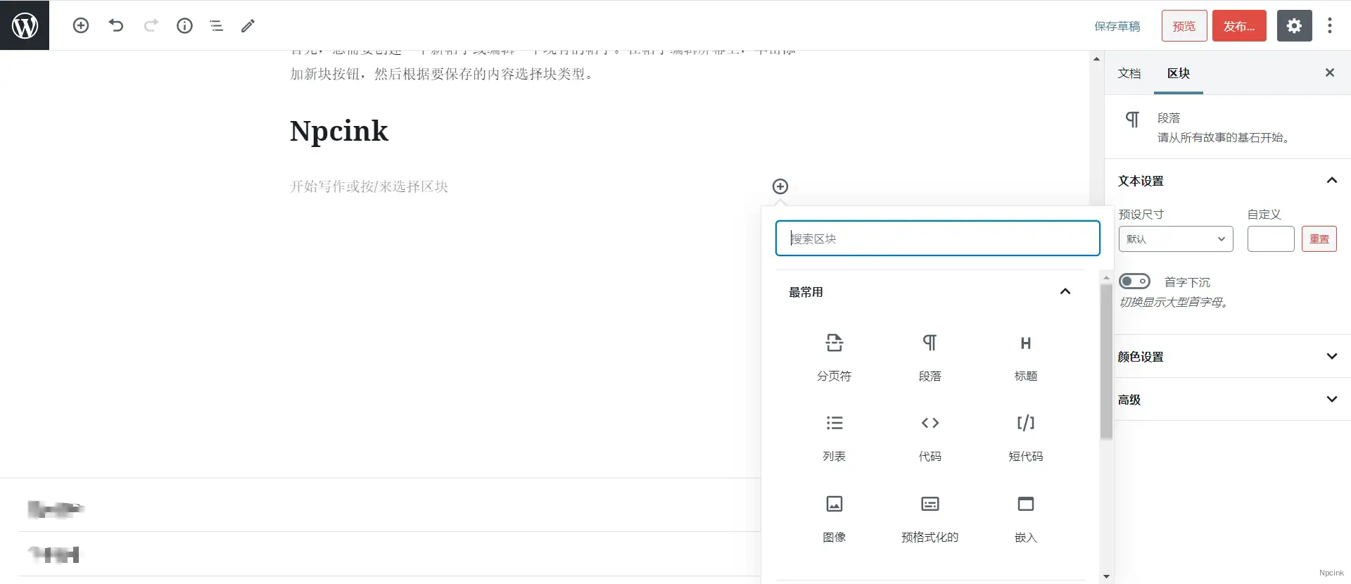Insert the 图像 image block

tap(834, 519)
